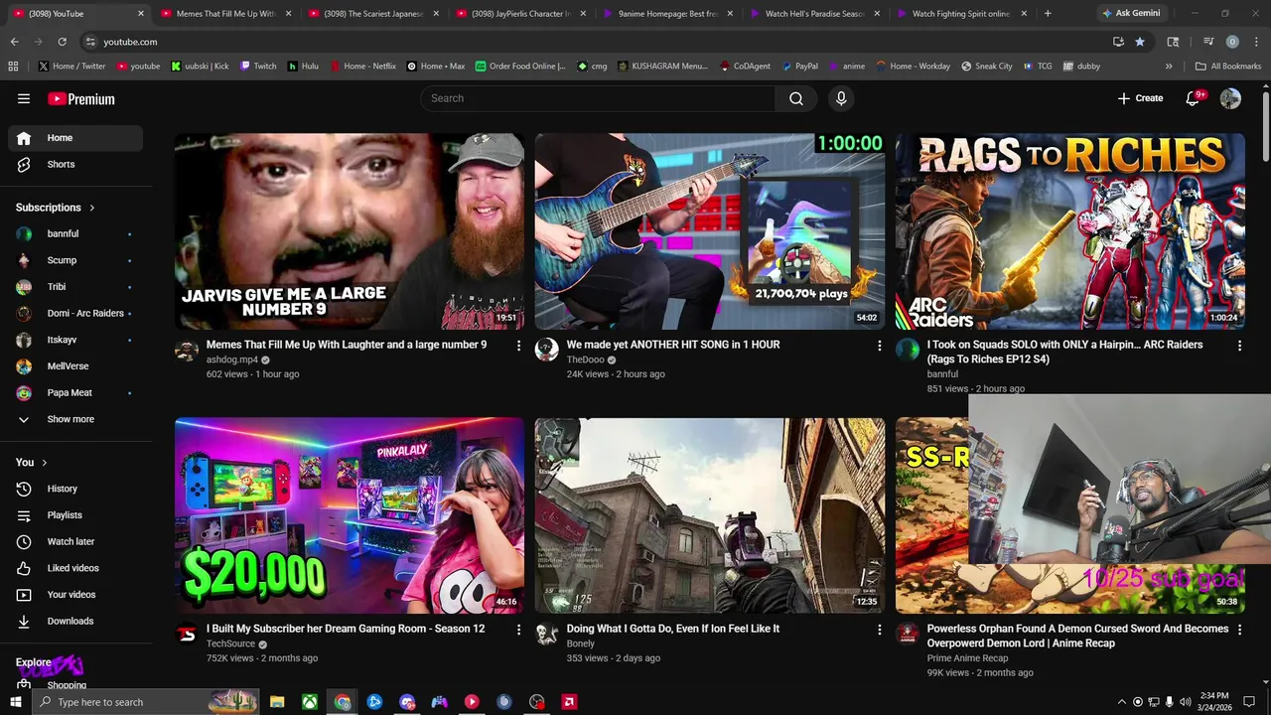Open Windows Start menu
The height and width of the screenshot is (715, 1271).
(15, 702)
